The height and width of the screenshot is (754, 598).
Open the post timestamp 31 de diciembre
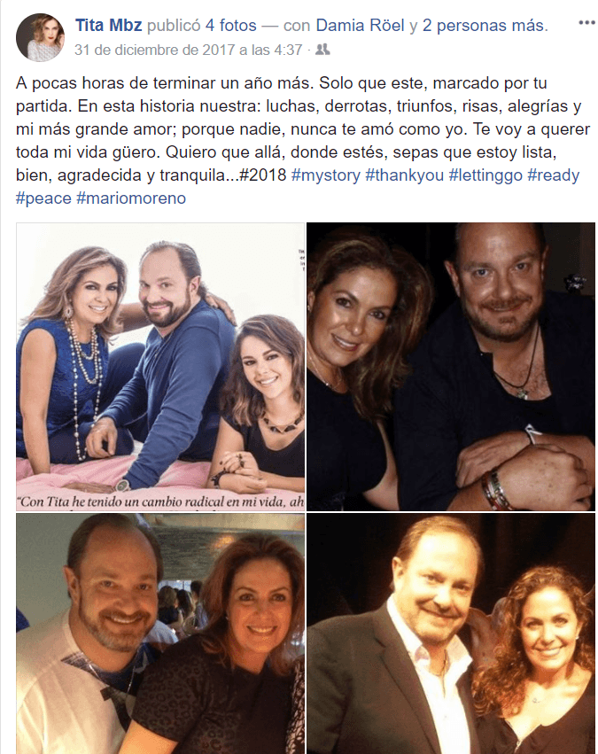point(189,50)
